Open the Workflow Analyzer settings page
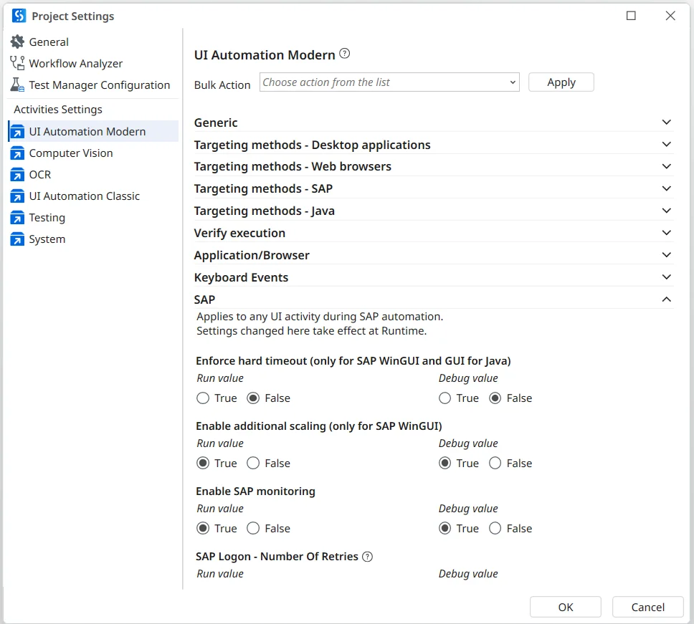Viewport: 694px width, 624px height. pyautogui.click(x=76, y=64)
